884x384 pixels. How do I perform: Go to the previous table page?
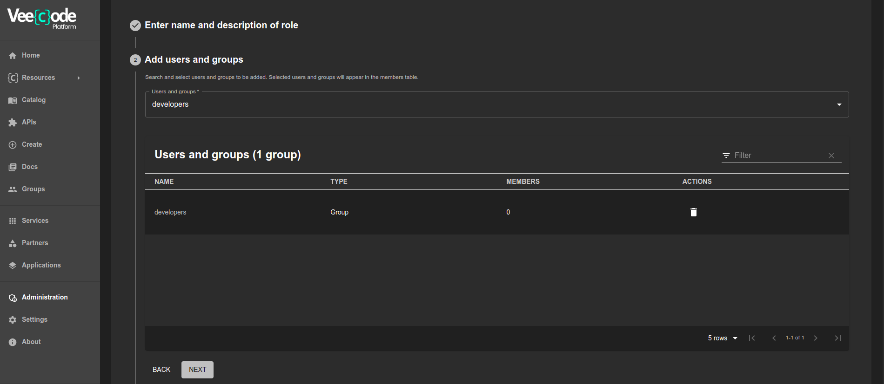(x=774, y=338)
